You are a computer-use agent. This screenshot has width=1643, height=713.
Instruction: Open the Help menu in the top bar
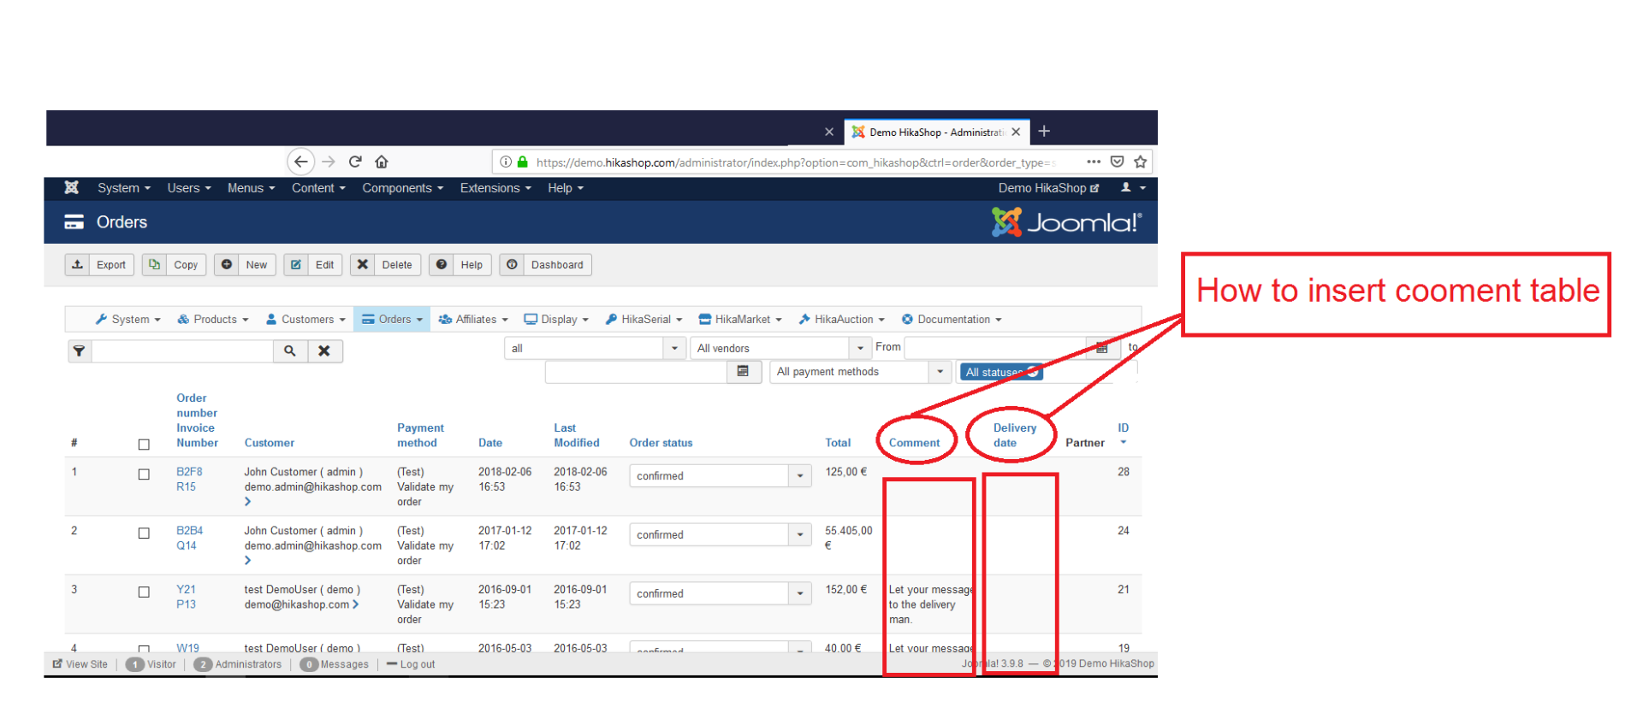point(566,188)
